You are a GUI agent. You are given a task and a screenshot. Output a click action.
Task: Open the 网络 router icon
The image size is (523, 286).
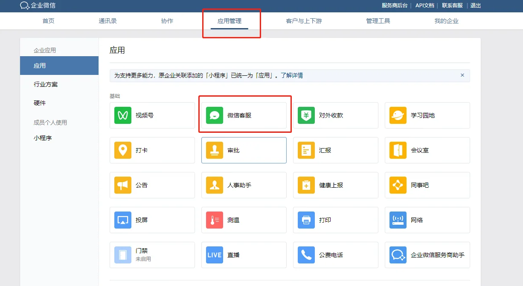(398, 220)
